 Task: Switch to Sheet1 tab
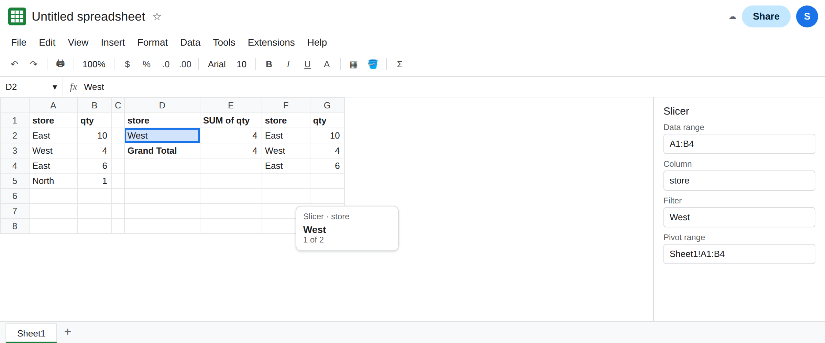point(31,333)
